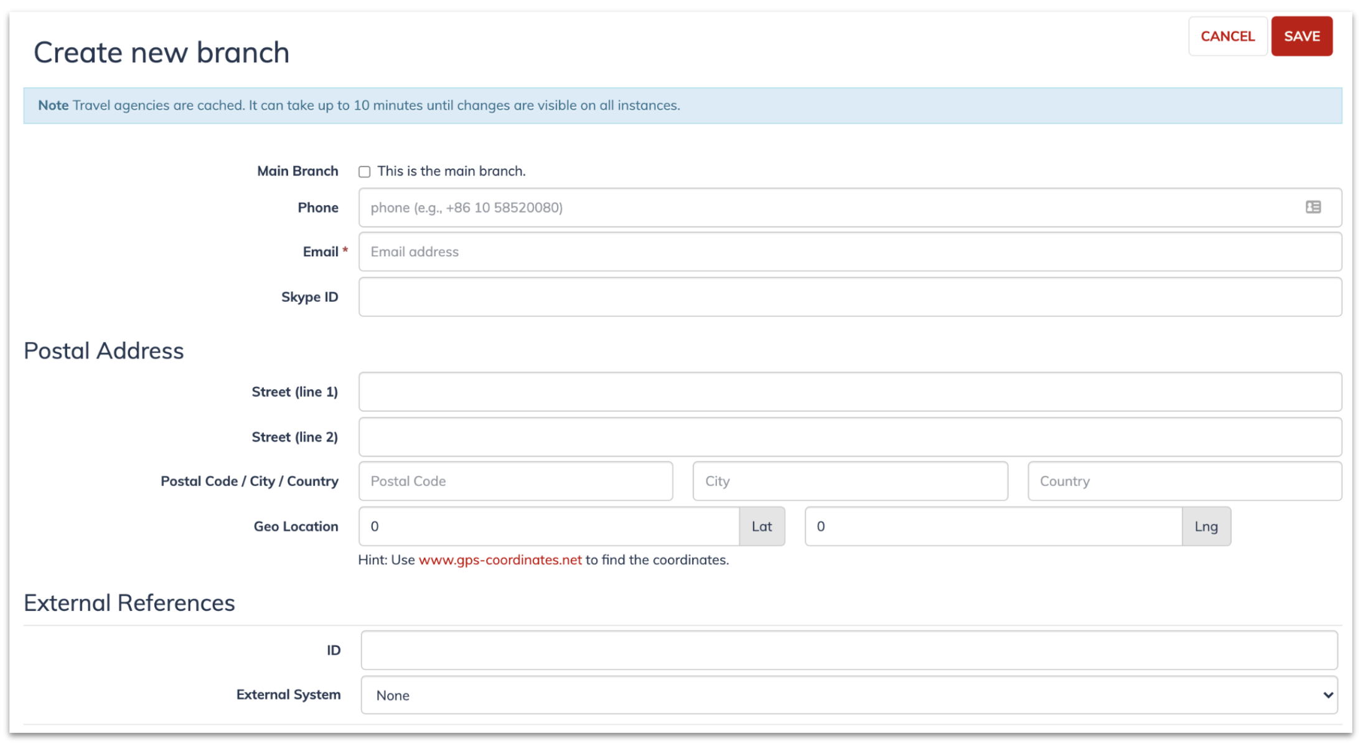The image size is (1363, 744).
Task: Click the 'Create new branch' title
Action: pyautogui.click(x=162, y=52)
